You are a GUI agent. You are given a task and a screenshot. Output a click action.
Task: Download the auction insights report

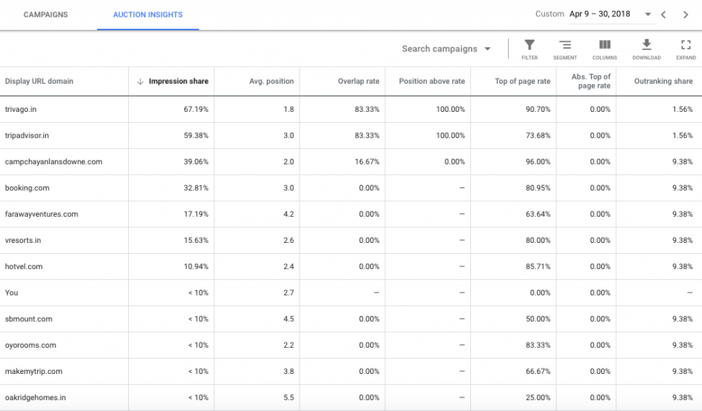click(646, 49)
